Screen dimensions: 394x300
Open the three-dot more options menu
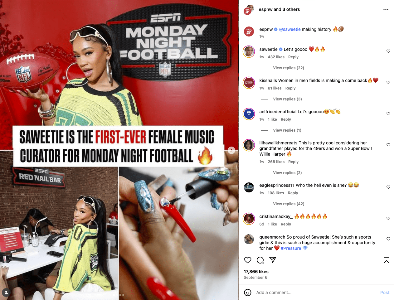[386, 10]
